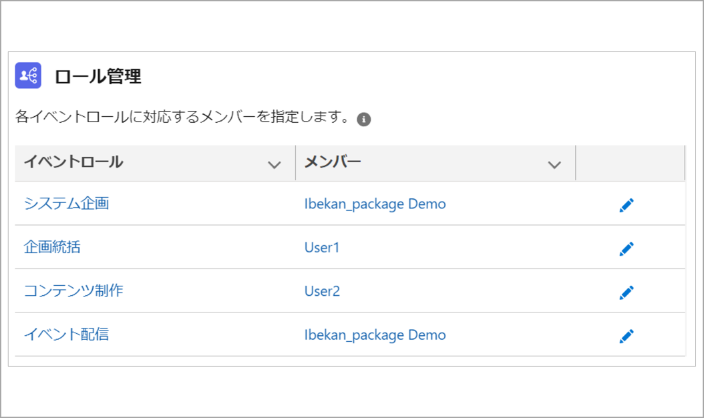Edit the システム企画 row with the pencil

(626, 205)
